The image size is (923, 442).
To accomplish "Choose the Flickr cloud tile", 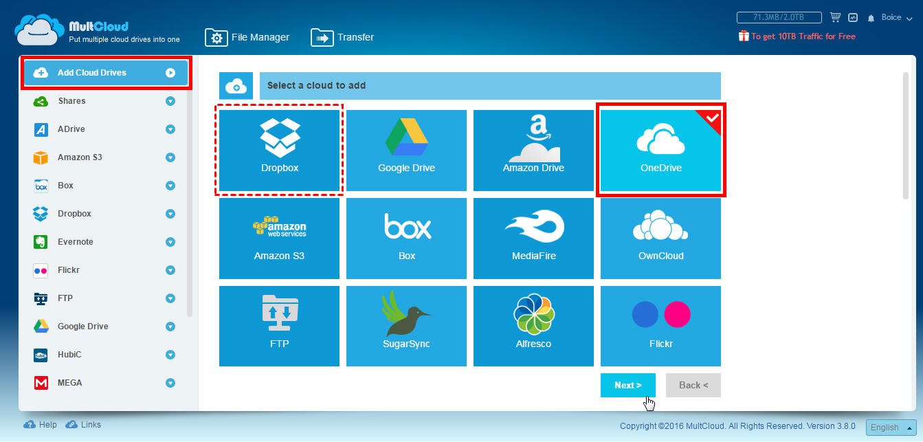I will (x=660, y=326).
